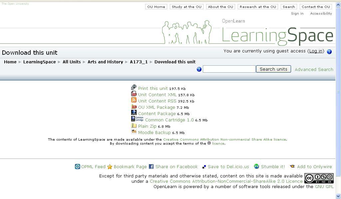Download the Moodle Backup

click(x=155, y=132)
